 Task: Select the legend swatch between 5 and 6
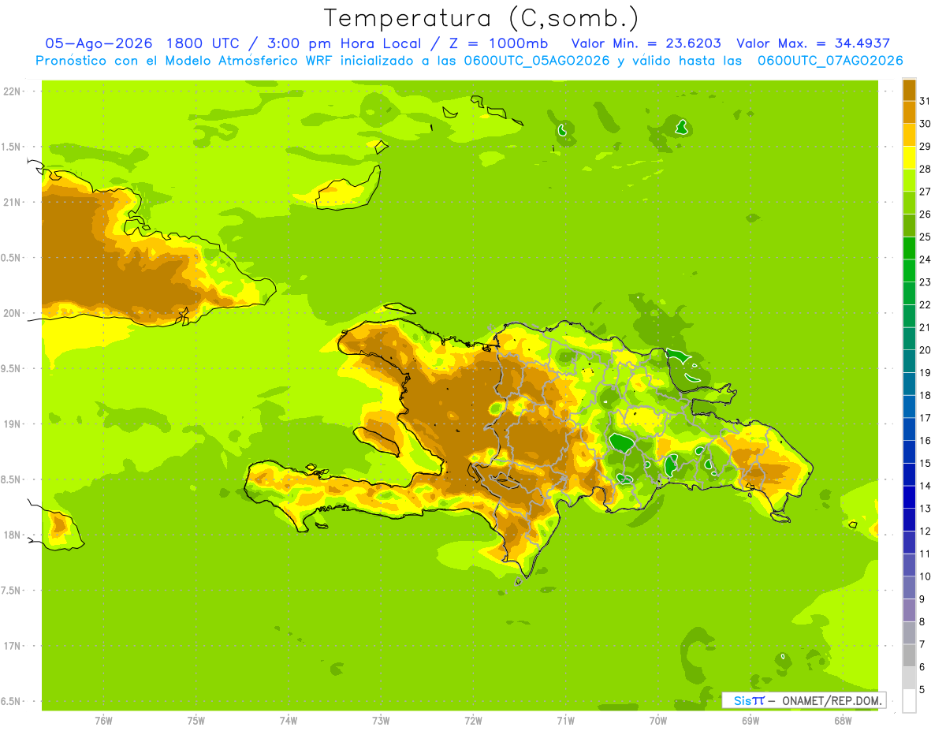[x=909, y=678]
